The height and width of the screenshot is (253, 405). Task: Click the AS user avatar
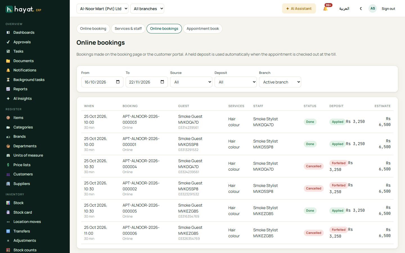coord(373,8)
